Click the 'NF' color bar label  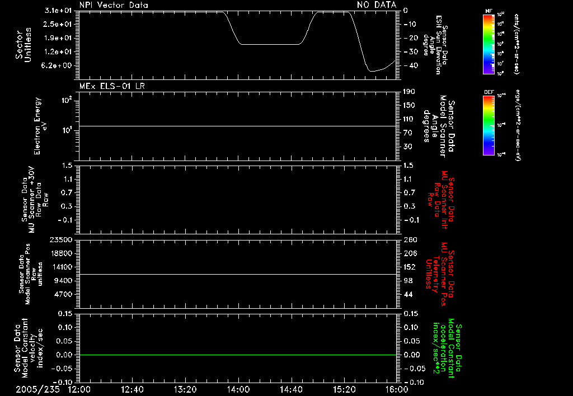click(x=489, y=11)
